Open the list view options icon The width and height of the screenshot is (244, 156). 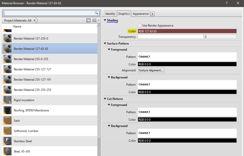(x=95, y=20)
